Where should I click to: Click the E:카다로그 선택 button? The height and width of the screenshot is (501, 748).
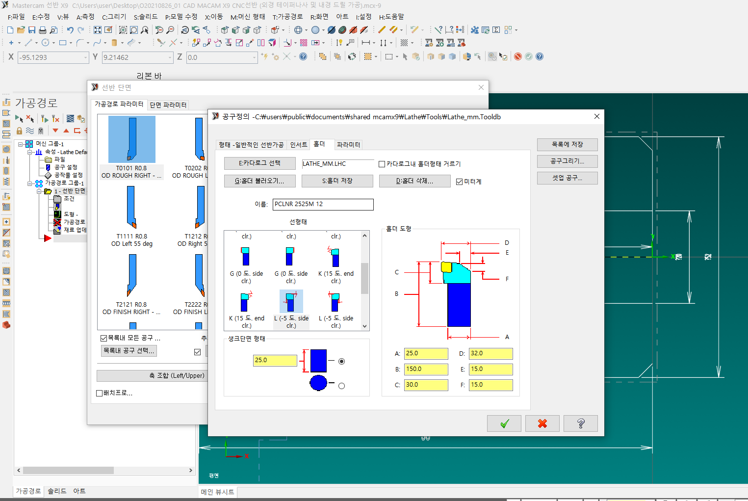pos(260,163)
